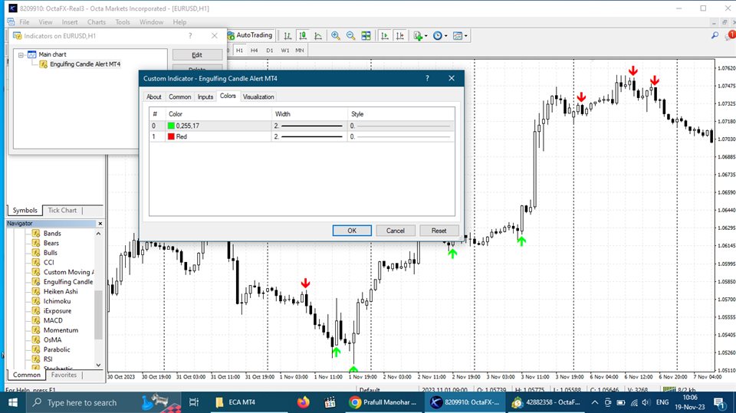Click the AutoTrading toolbar button
736x413 pixels.
250,35
